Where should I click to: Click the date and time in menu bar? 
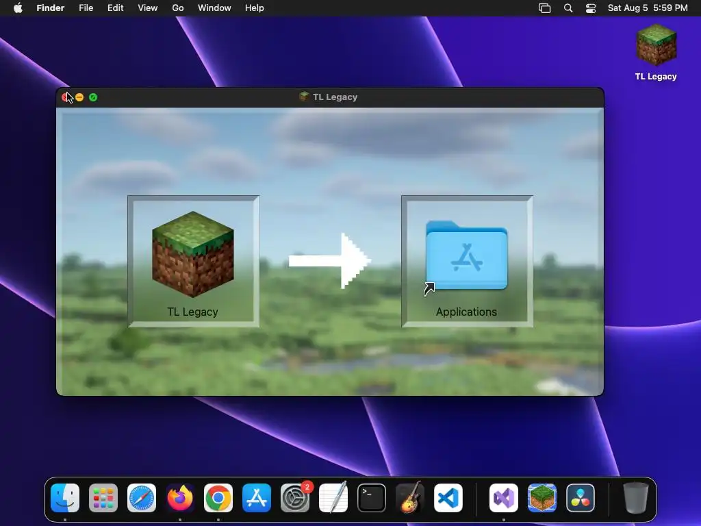648,8
